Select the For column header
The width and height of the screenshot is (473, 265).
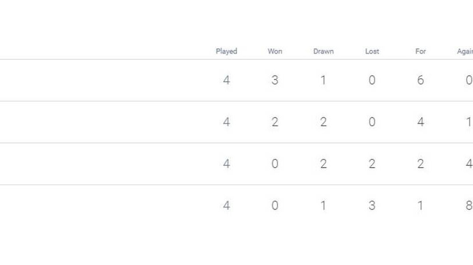421,51
